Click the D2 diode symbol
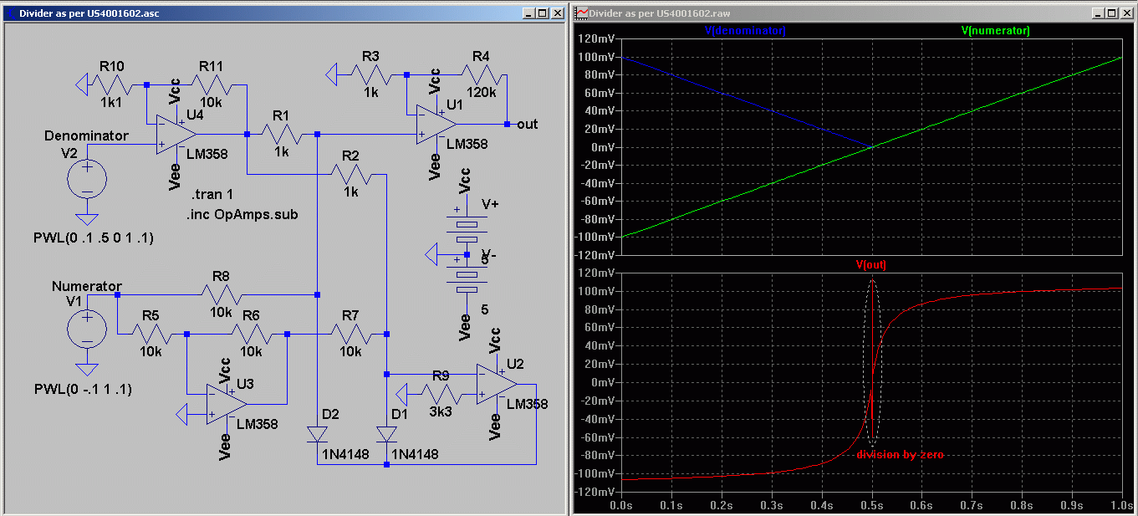The height and width of the screenshot is (516, 1138). (317, 433)
